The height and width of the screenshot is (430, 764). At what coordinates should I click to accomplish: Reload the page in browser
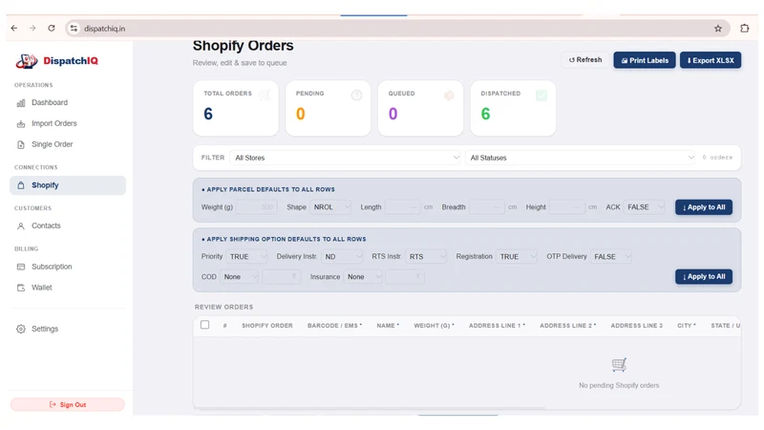pos(52,29)
